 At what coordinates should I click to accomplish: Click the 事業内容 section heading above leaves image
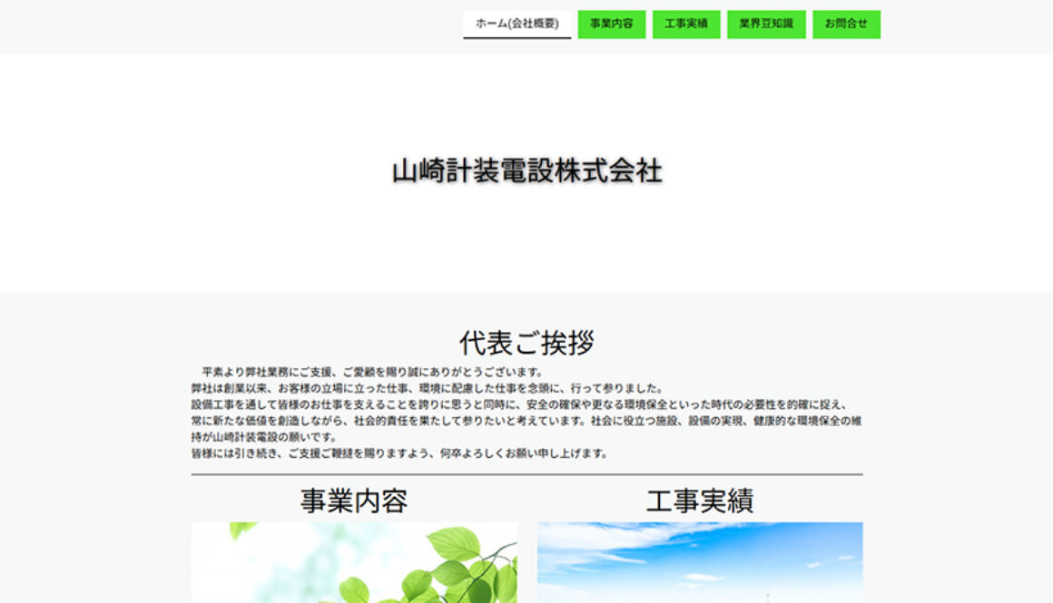tap(354, 501)
